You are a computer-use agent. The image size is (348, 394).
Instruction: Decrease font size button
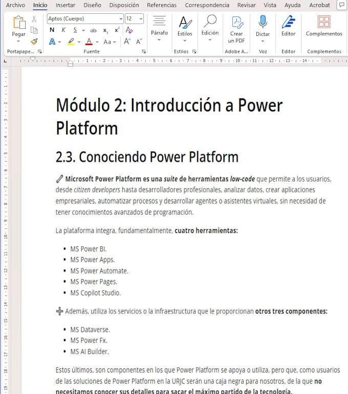pos(139,42)
